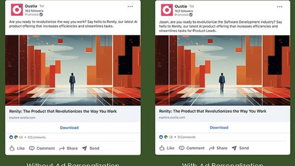Send the left ad post
Viewport: 295px width, 166px height.
click(x=91, y=148)
